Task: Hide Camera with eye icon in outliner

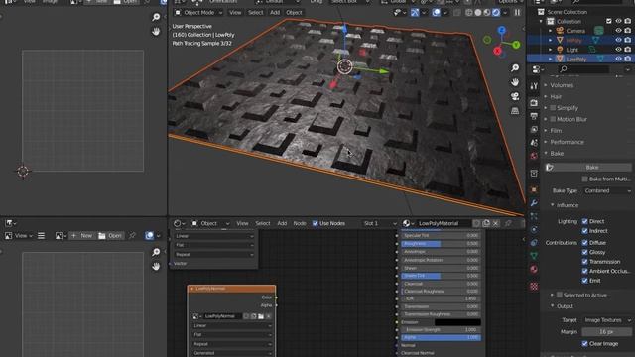Action: [x=618, y=31]
